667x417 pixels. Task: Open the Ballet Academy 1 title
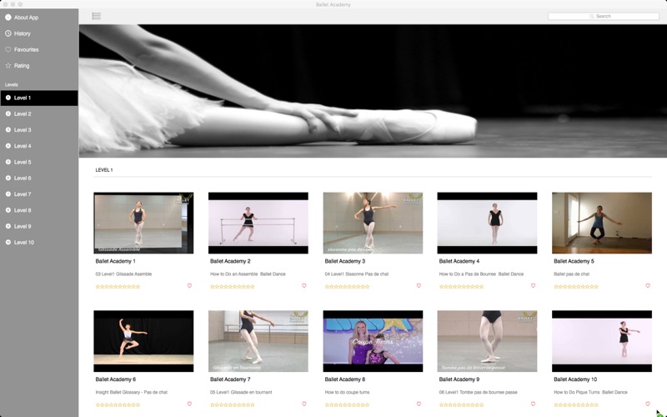[x=116, y=261]
